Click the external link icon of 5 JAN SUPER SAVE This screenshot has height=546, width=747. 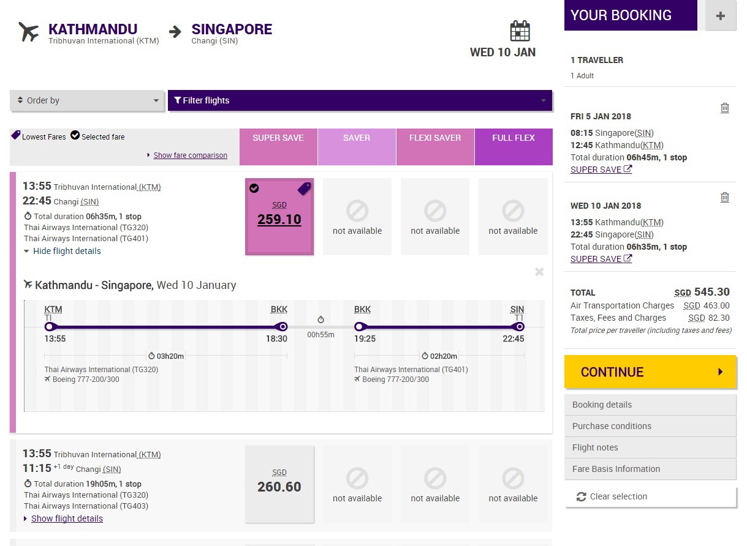coord(628,170)
